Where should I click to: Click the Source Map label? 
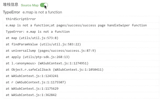(x=30, y=5)
